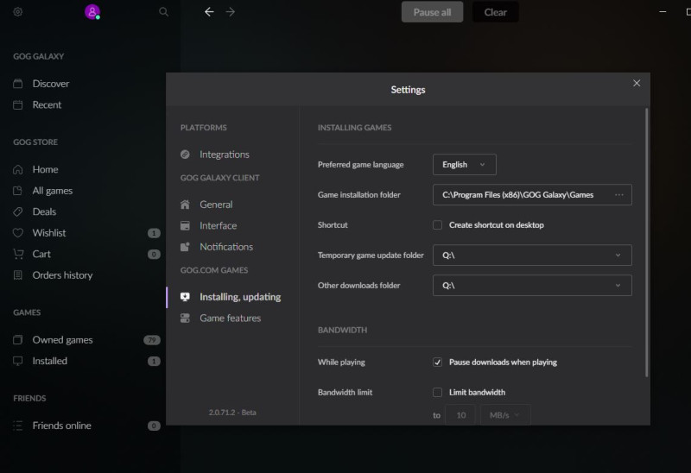Enable the Limit bandwidth checkbox

click(437, 393)
